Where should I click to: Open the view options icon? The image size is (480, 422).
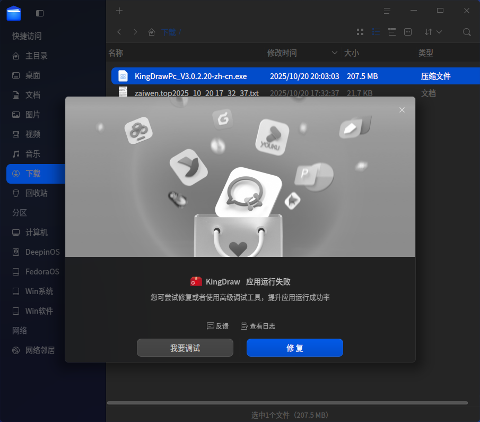pyautogui.click(x=408, y=32)
